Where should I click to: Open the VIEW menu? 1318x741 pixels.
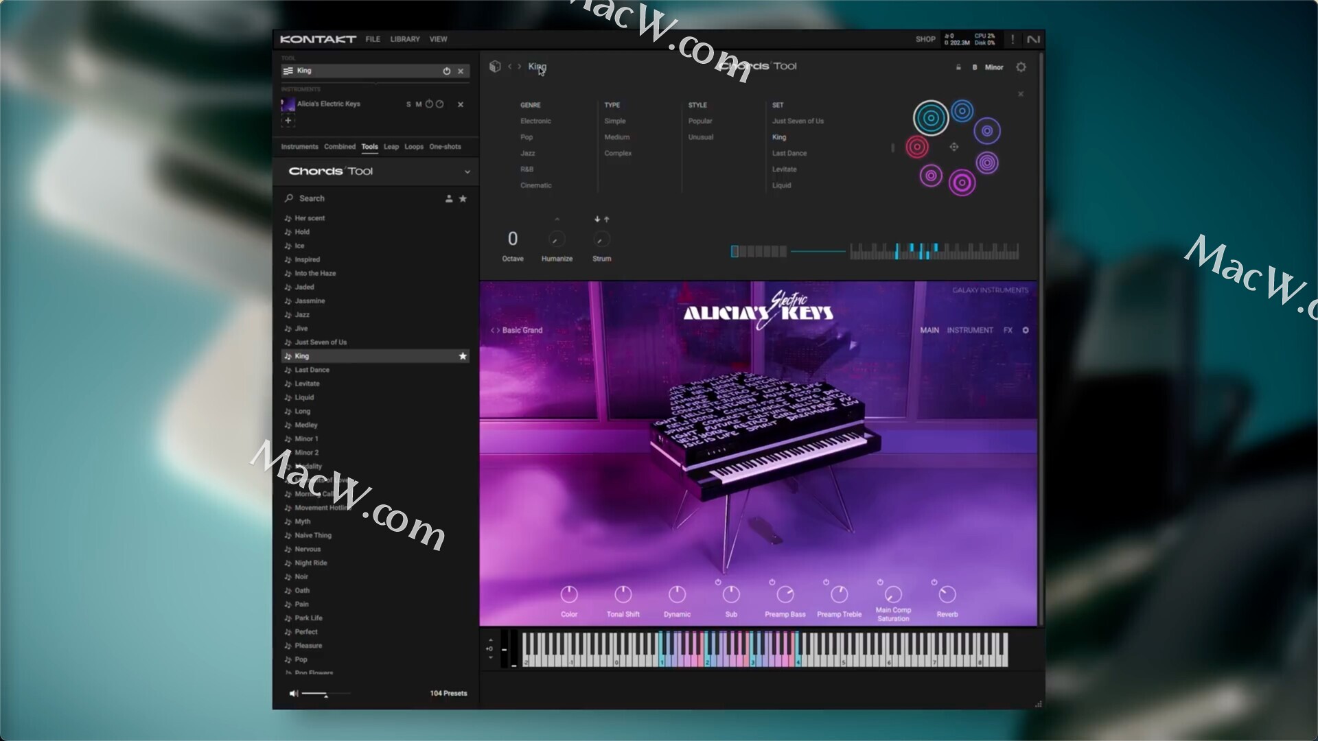tap(438, 40)
